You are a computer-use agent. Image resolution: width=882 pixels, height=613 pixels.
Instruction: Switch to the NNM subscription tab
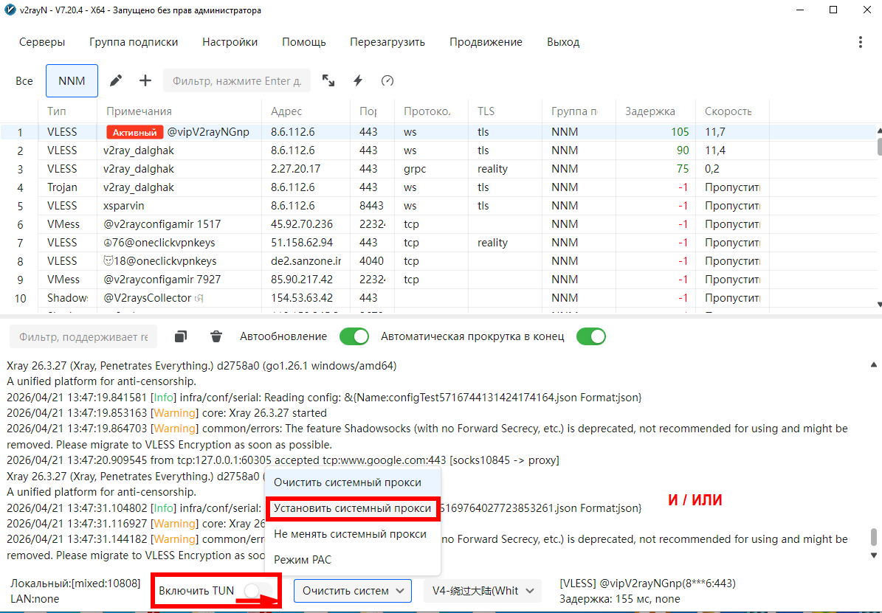72,81
